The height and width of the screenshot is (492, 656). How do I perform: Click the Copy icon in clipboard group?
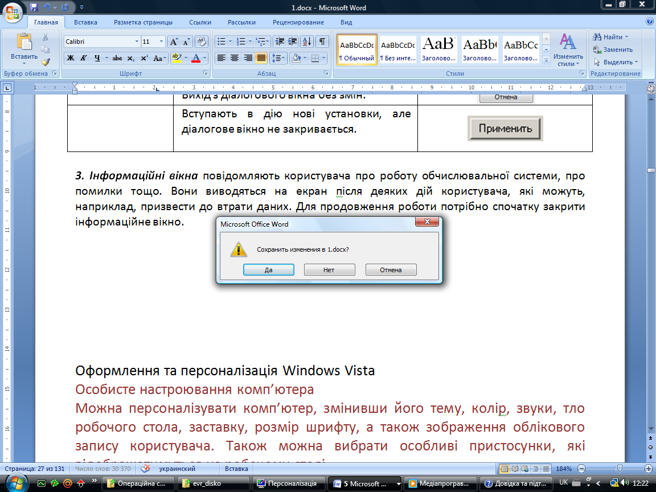coord(45,50)
